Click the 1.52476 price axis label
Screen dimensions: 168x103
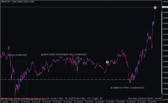[x=165, y=13]
